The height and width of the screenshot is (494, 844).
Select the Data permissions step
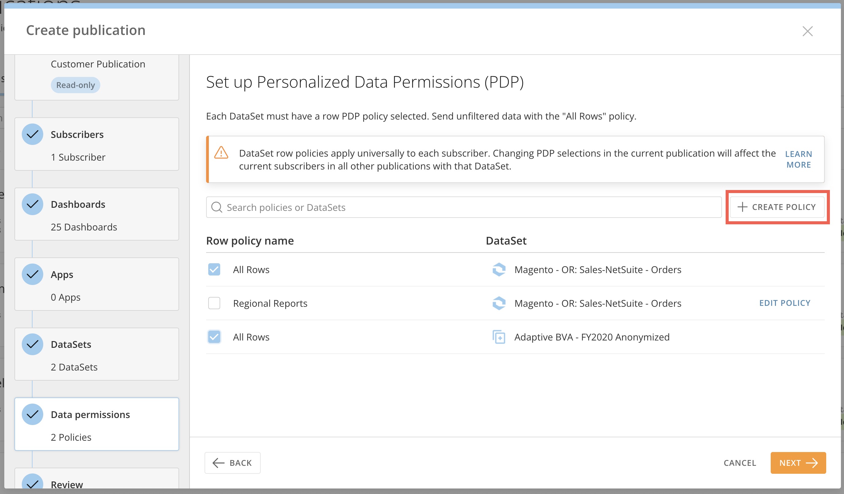(97, 424)
